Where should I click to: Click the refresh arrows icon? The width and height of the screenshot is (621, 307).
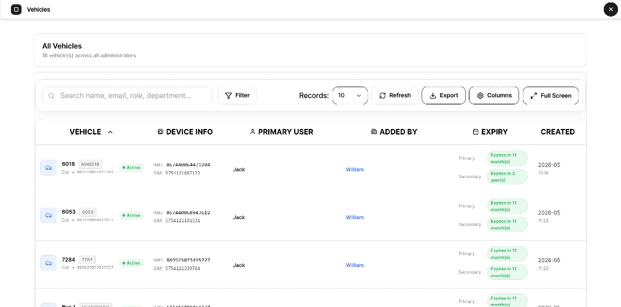pos(382,95)
